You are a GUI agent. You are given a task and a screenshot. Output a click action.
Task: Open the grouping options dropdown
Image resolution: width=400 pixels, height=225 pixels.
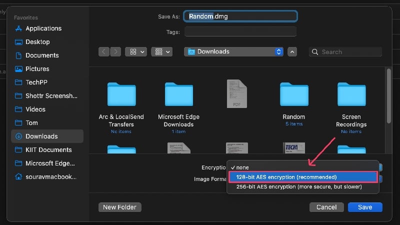[161, 52]
